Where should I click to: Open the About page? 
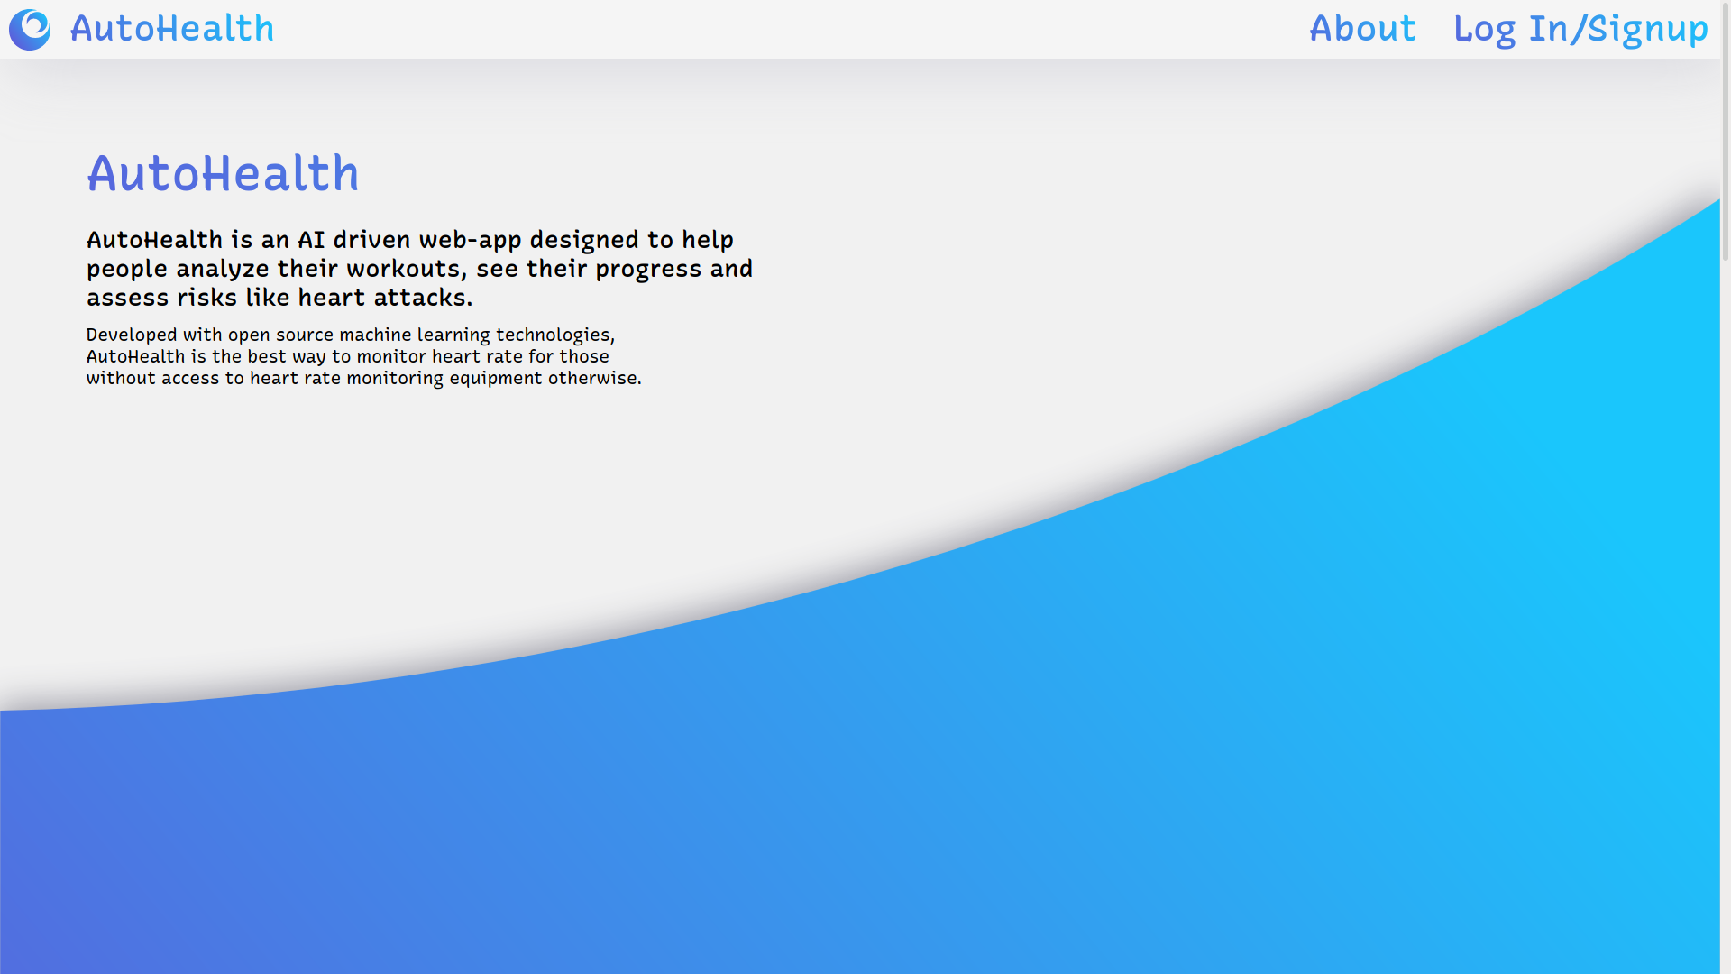coord(1362,30)
